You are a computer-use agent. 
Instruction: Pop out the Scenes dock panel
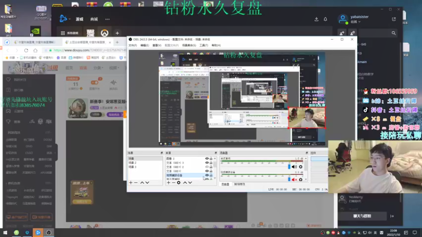click(x=162, y=153)
